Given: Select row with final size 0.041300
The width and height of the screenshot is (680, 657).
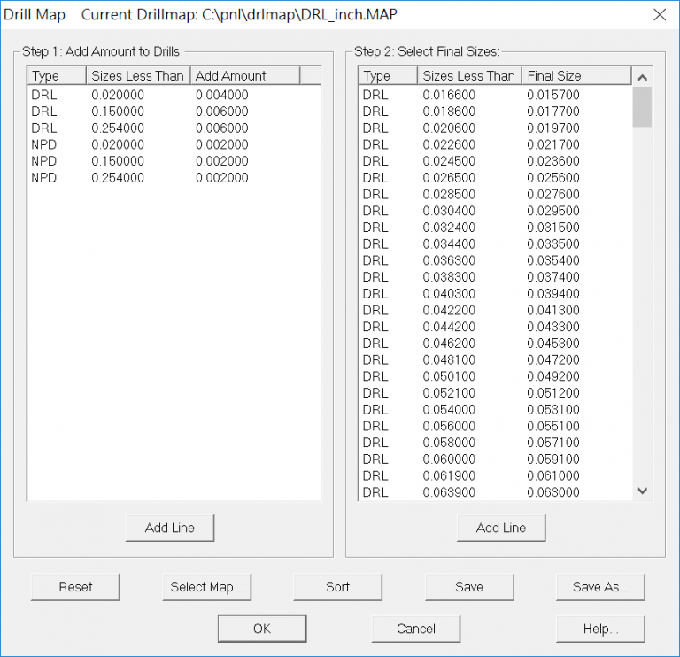Looking at the screenshot, I should click(x=495, y=310).
